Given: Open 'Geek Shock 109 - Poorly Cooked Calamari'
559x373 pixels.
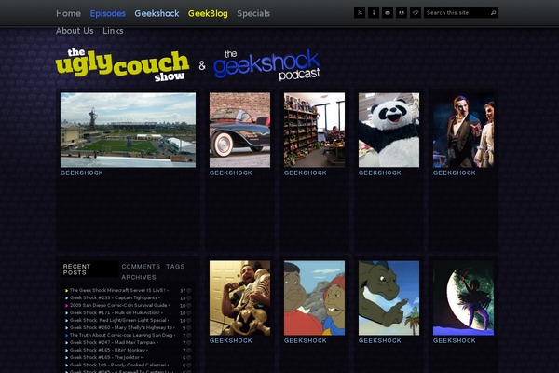Looking at the screenshot, I should [x=118, y=366].
